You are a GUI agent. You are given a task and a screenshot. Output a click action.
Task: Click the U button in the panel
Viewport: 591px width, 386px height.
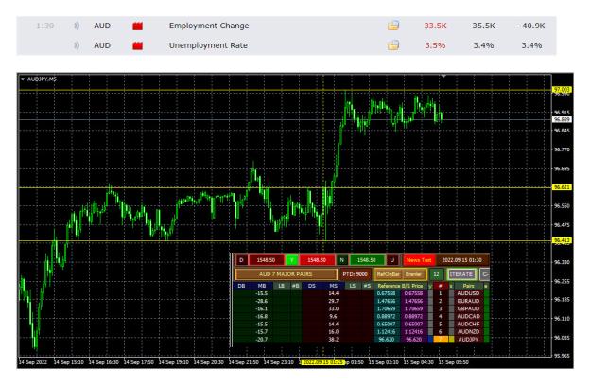coord(392,260)
